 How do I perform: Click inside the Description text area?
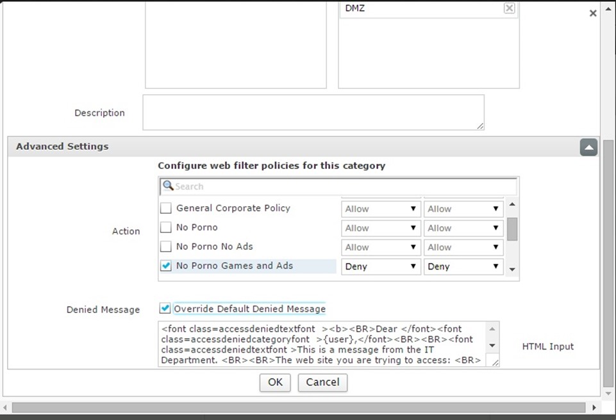click(x=313, y=112)
